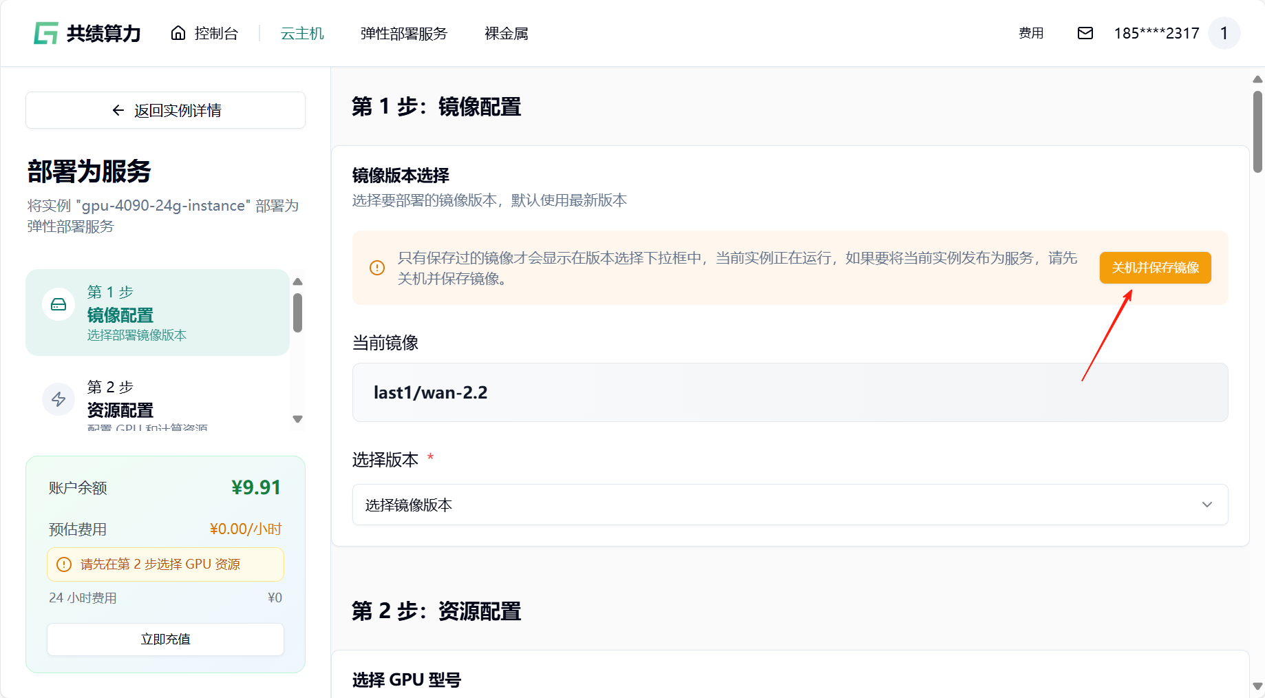Go to the 裸金属 section
Viewport: 1265px width, 698px height.
[x=506, y=33]
